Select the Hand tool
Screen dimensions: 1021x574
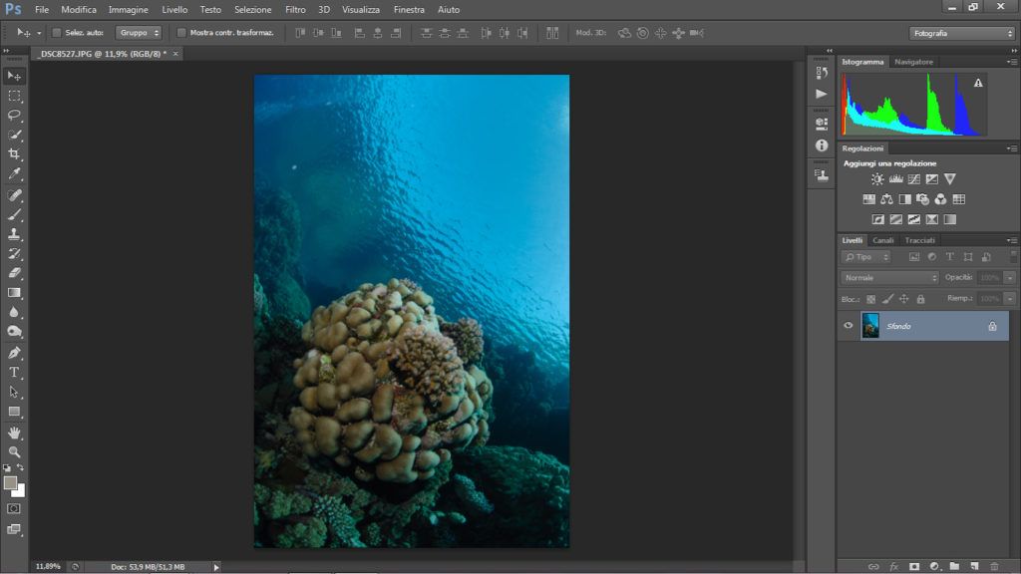click(14, 432)
